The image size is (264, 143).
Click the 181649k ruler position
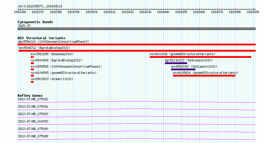tap(253, 12)
